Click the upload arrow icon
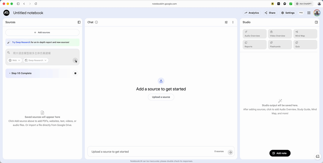The height and width of the screenshot is (163, 323). click(161, 81)
